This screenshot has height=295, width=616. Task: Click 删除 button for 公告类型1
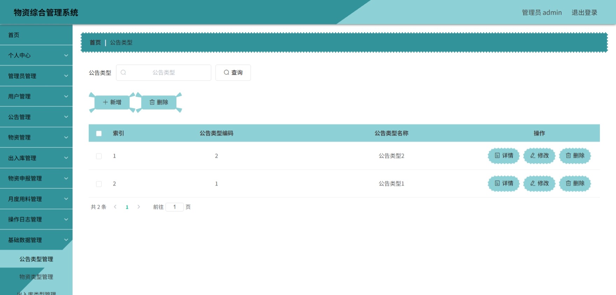point(575,183)
